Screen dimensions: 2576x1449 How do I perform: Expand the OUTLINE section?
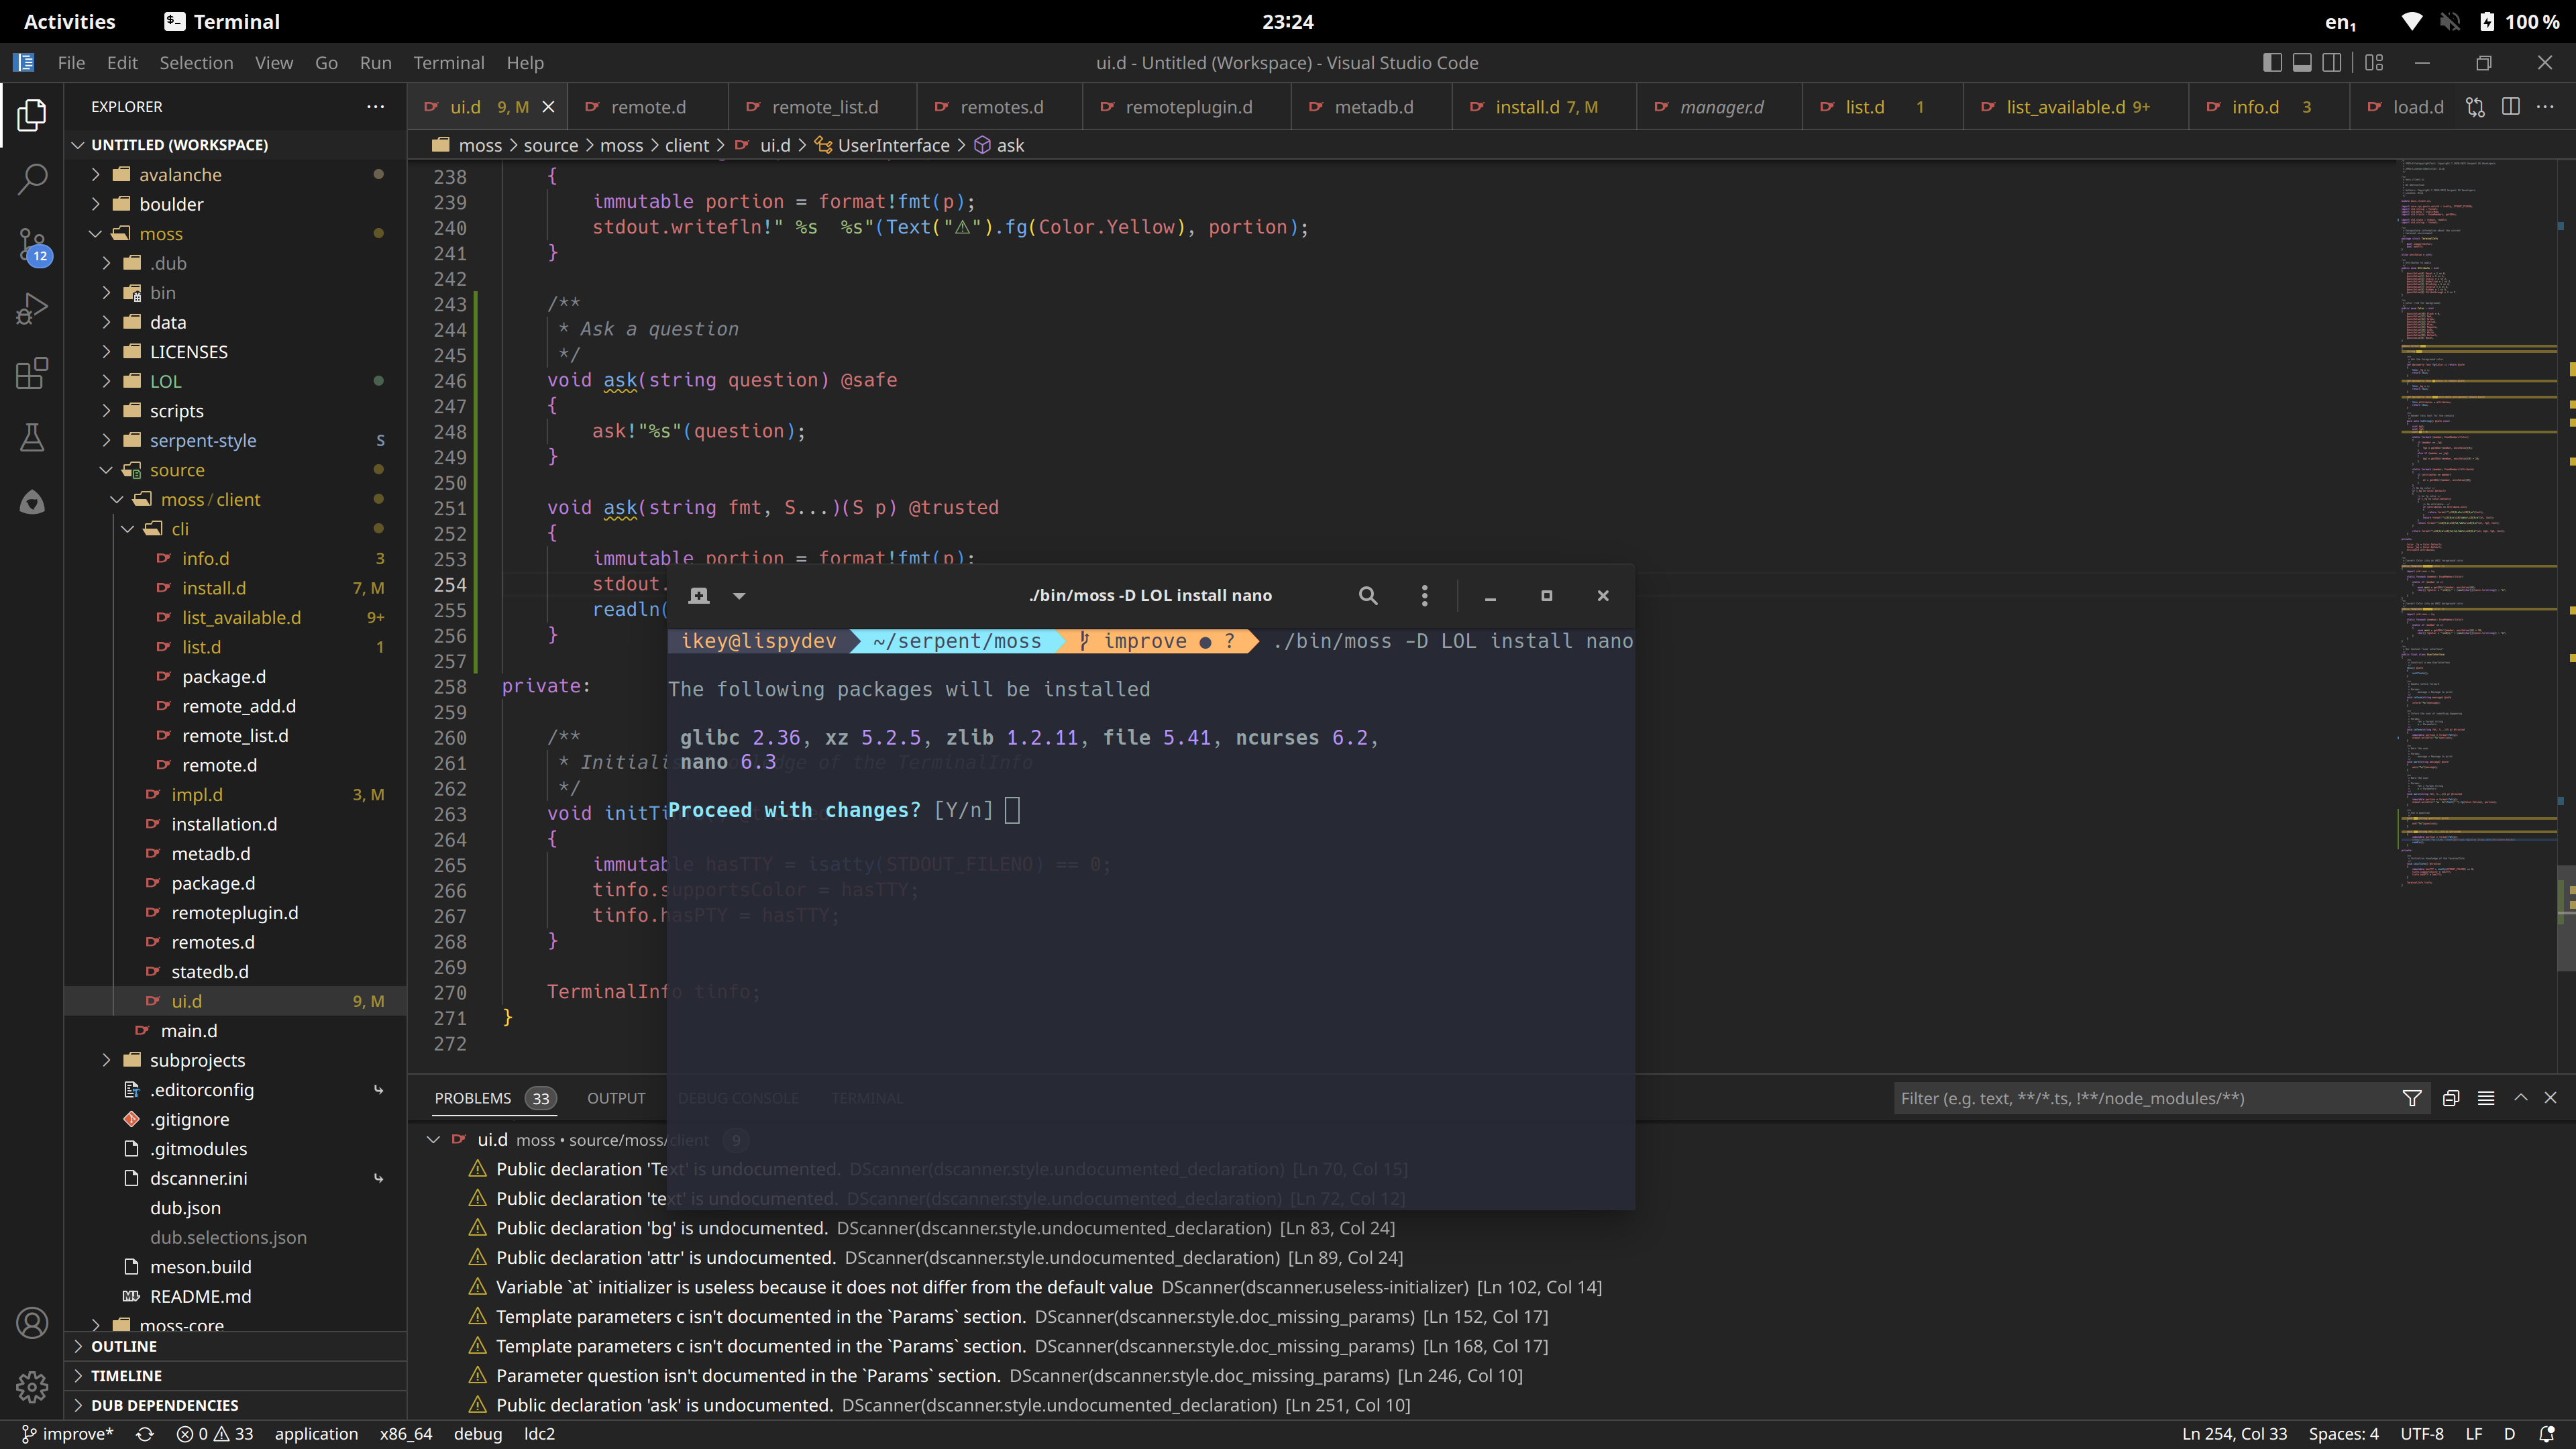[124, 1346]
